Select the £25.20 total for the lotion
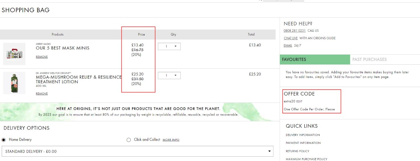 tap(255, 74)
